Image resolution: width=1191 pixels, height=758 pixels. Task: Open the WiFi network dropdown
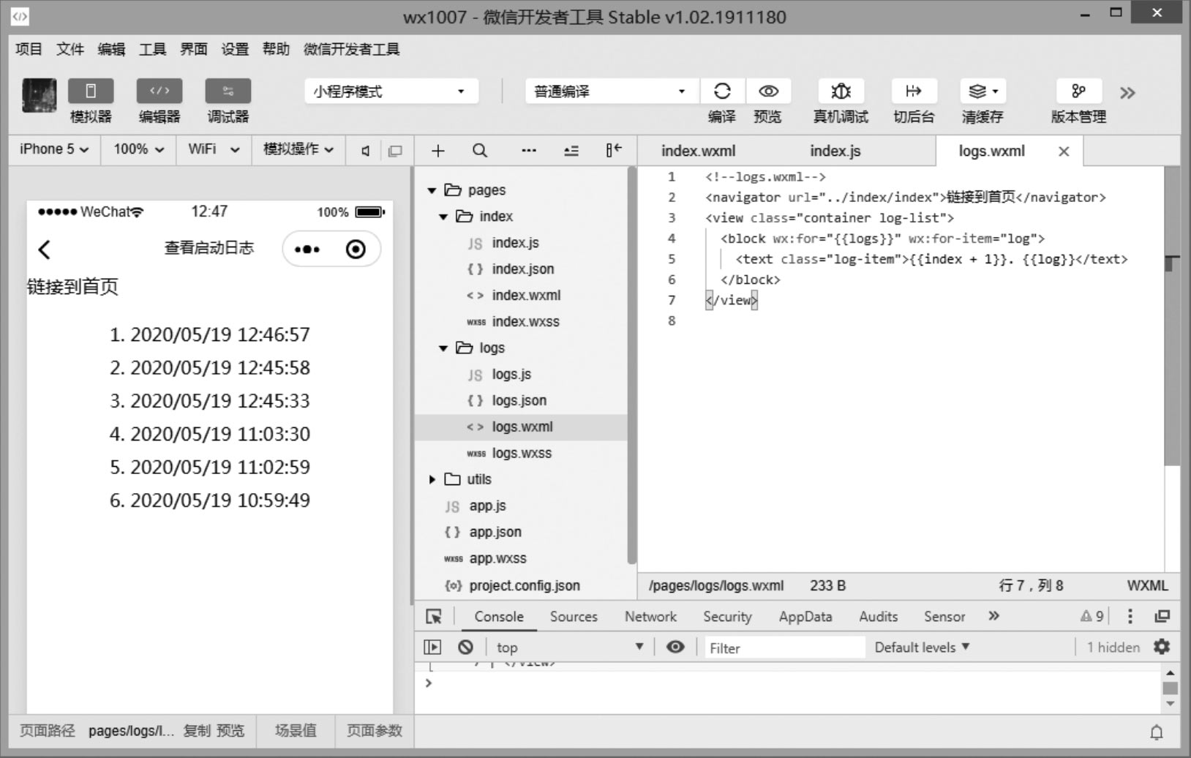click(214, 149)
